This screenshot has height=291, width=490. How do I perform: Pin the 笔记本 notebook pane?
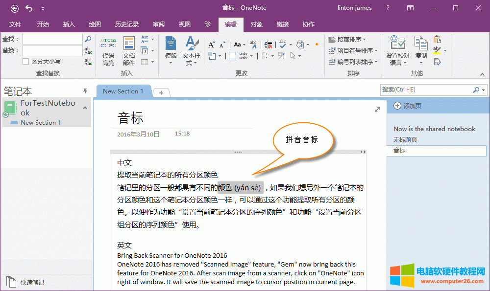(x=85, y=91)
